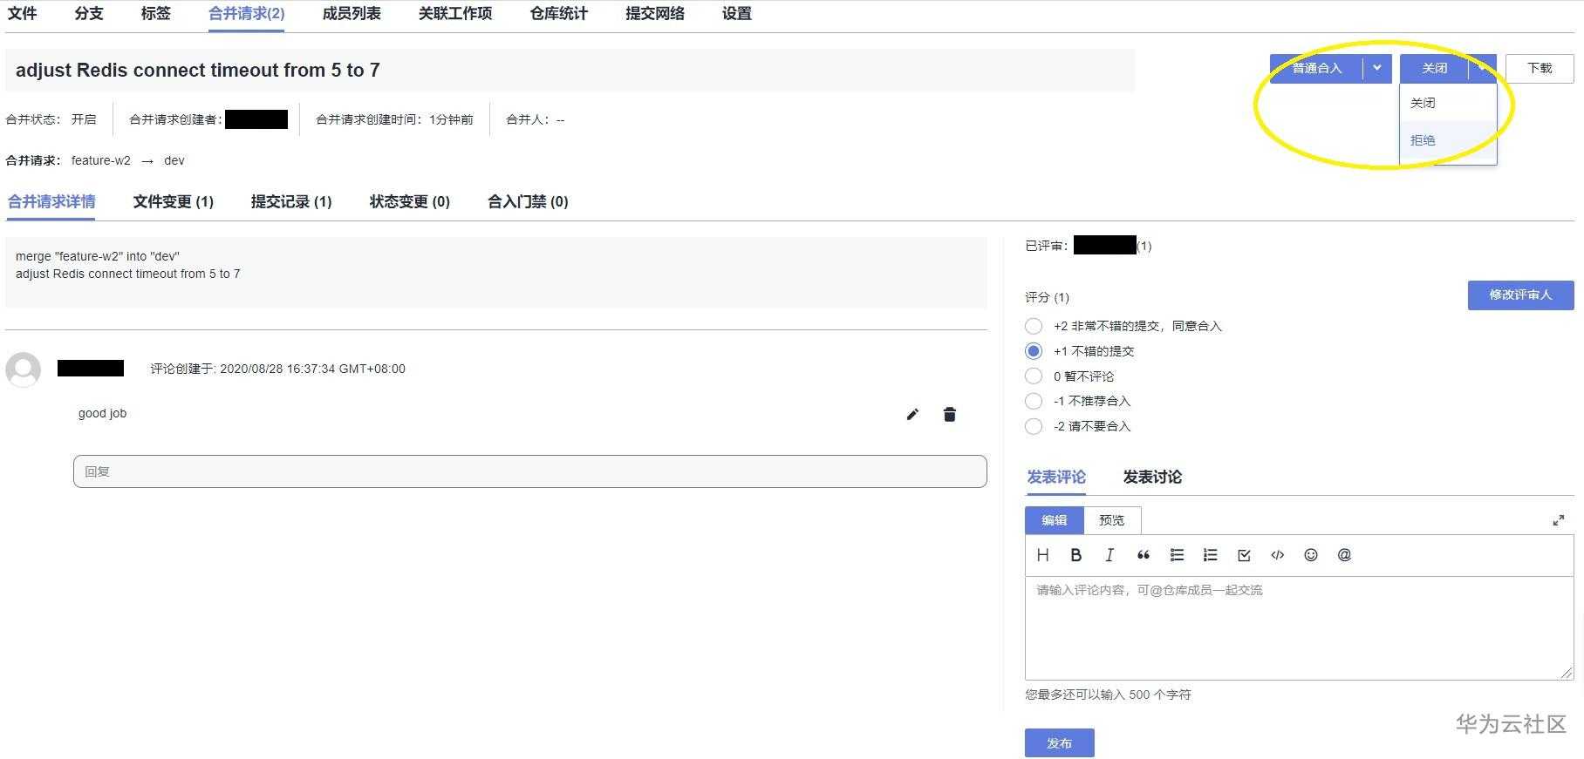Viewport: 1584px width, 759px height.
Task: Click the '您最多还可以输入 500 个字符' hint
Action: pyautogui.click(x=1108, y=695)
